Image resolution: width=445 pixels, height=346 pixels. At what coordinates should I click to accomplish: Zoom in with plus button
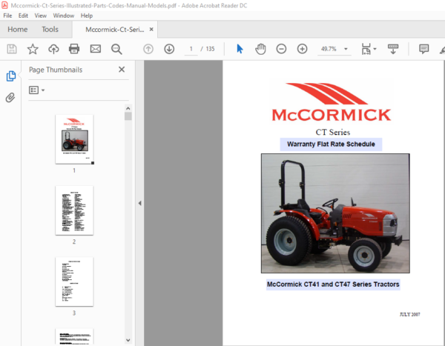pyautogui.click(x=303, y=49)
